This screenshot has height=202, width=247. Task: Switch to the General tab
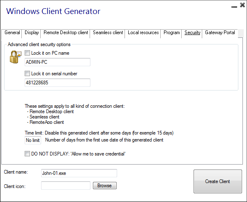point(12,33)
